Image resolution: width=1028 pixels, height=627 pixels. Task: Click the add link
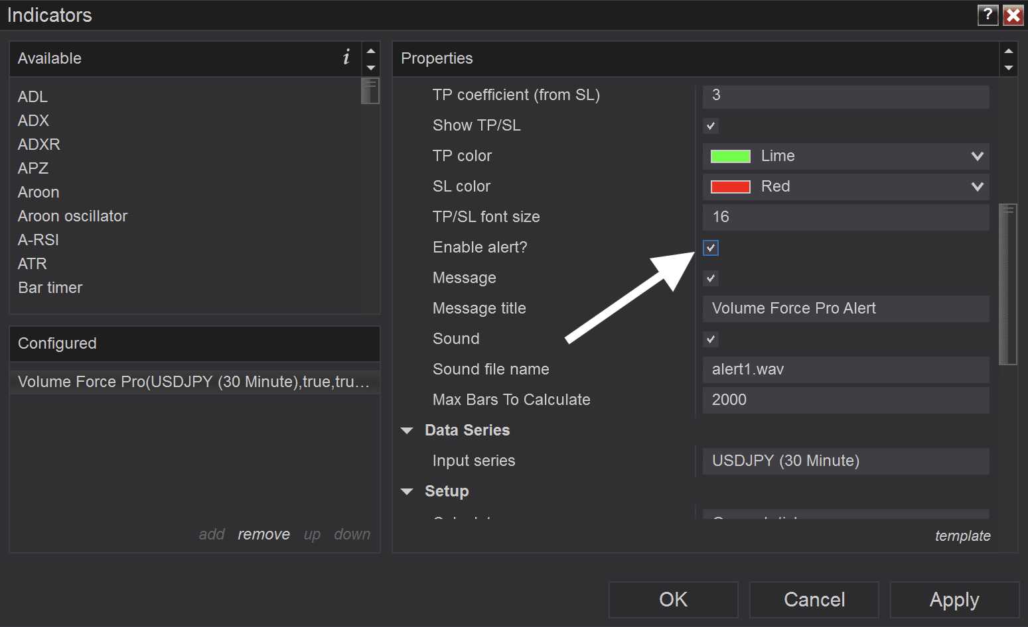(x=212, y=534)
